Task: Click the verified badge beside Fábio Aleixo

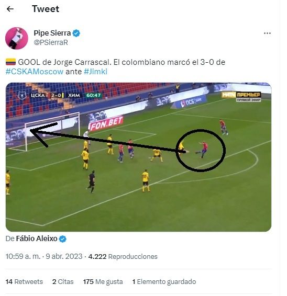Action: pyautogui.click(x=63, y=239)
